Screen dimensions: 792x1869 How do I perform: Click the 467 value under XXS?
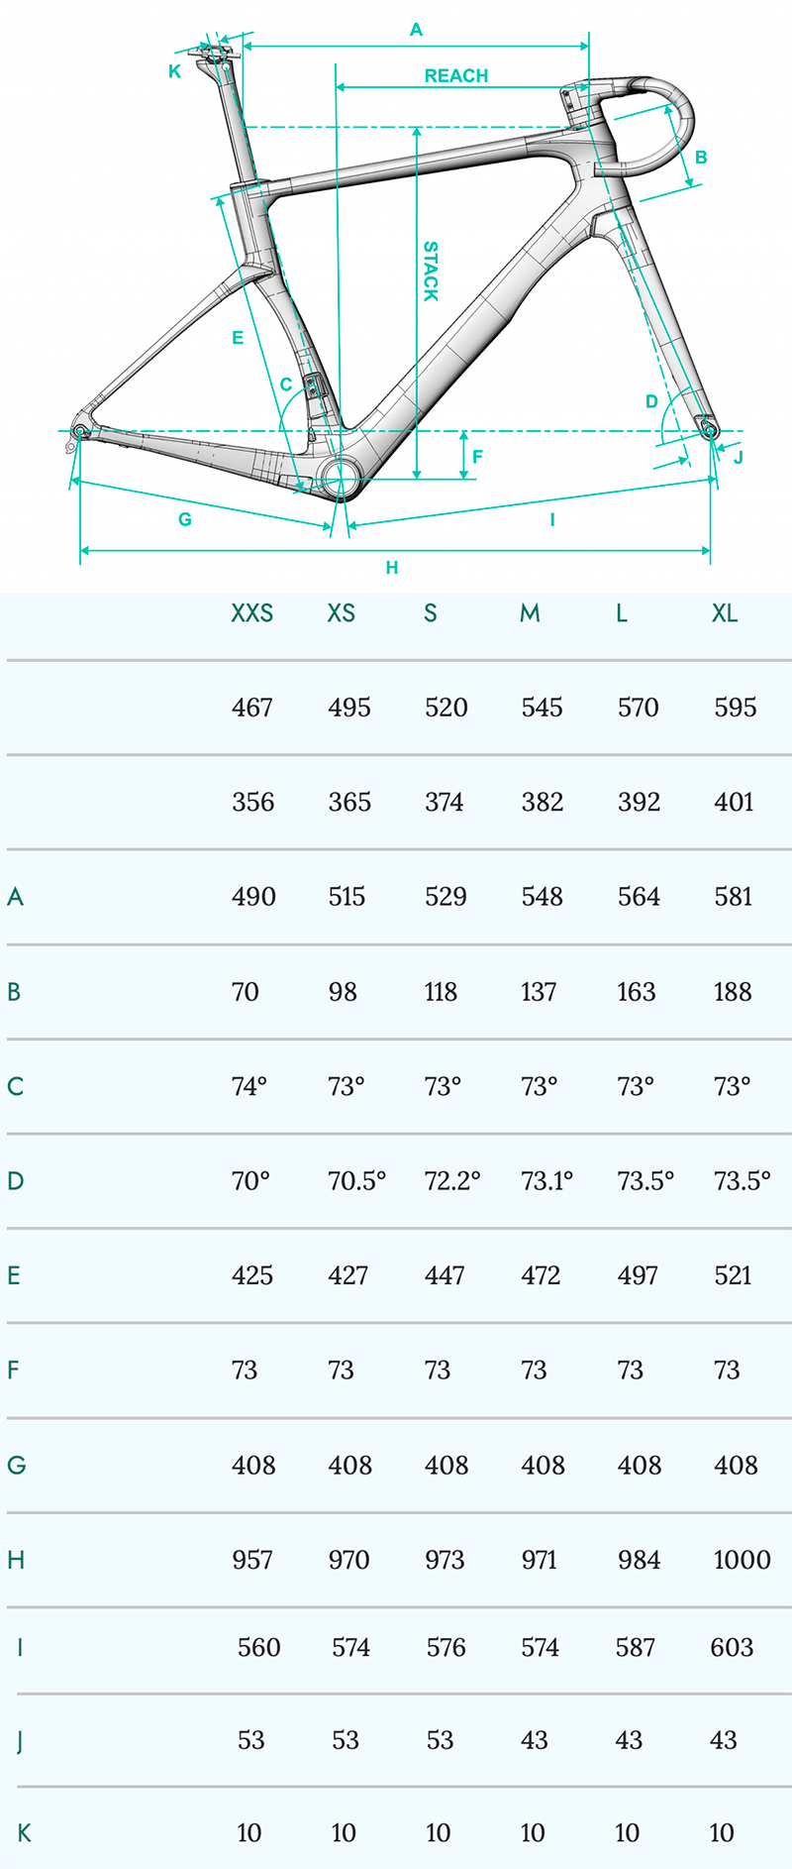pyautogui.click(x=252, y=708)
